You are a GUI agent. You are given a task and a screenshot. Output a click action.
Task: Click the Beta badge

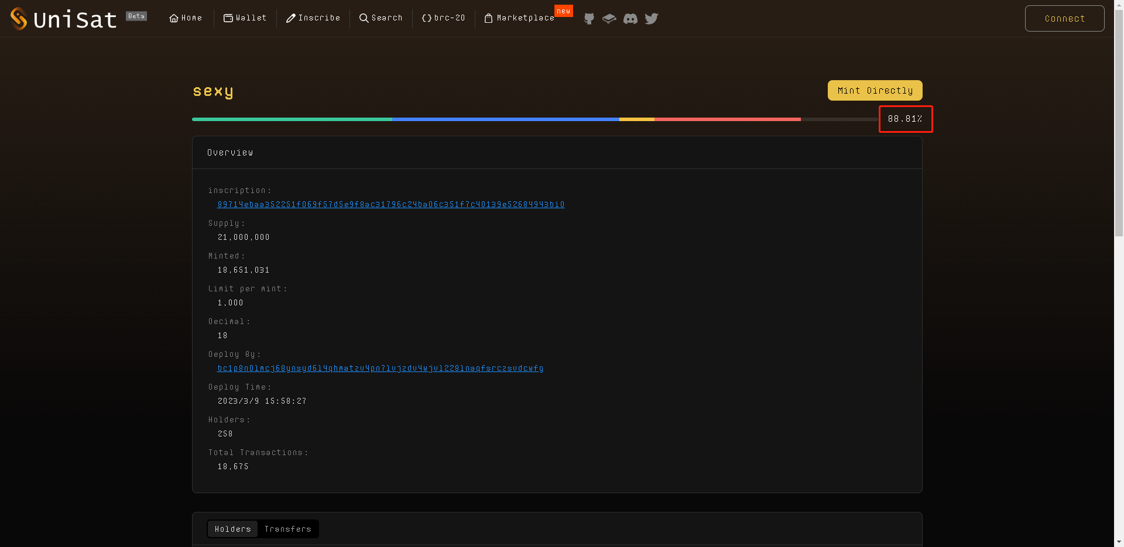136,16
